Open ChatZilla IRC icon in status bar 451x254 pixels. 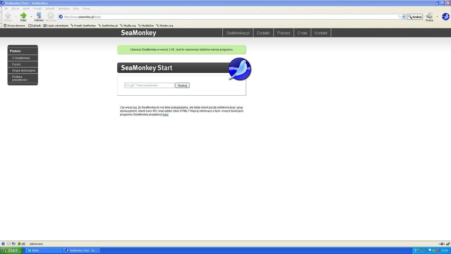(23, 244)
